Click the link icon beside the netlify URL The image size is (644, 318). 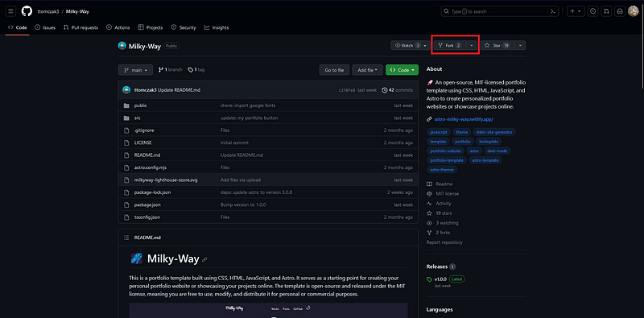coord(429,120)
